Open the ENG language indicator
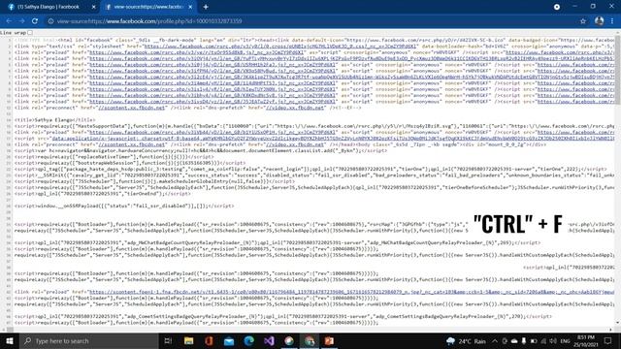 point(565,341)
